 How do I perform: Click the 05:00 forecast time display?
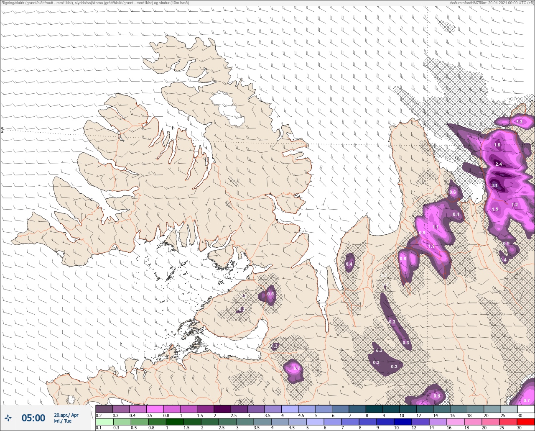click(33, 418)
